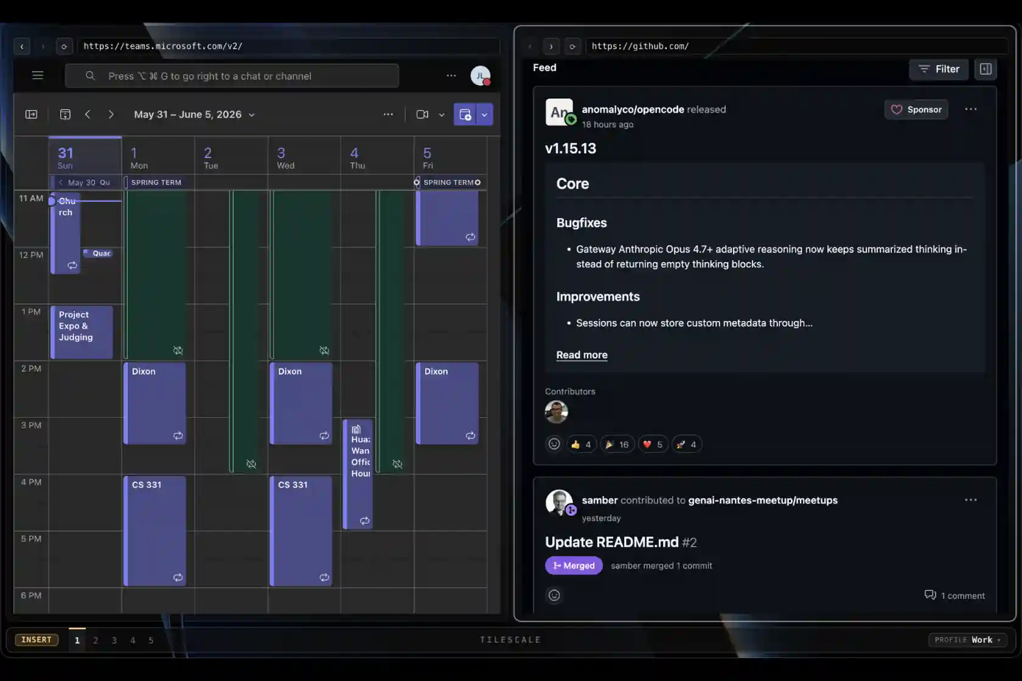This screenshot has height=681, width=1022.
Task: Click the Sponsor button
Action: pyautogui.click(x=916, y=109)
